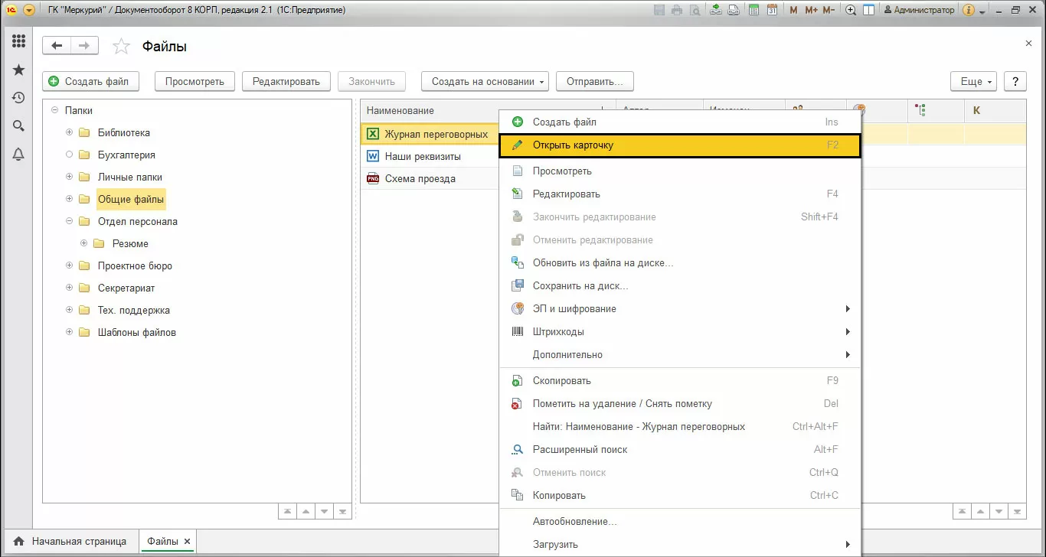
Task: Click the Редактировать toolbar button
Action: [286, 81]
